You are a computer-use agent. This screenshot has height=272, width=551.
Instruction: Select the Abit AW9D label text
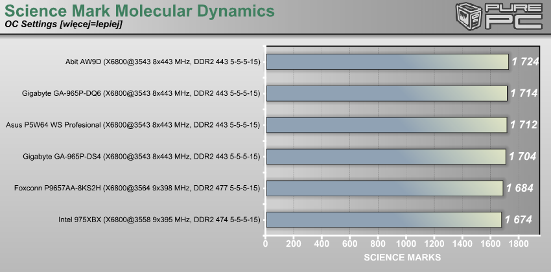(158, 62)
